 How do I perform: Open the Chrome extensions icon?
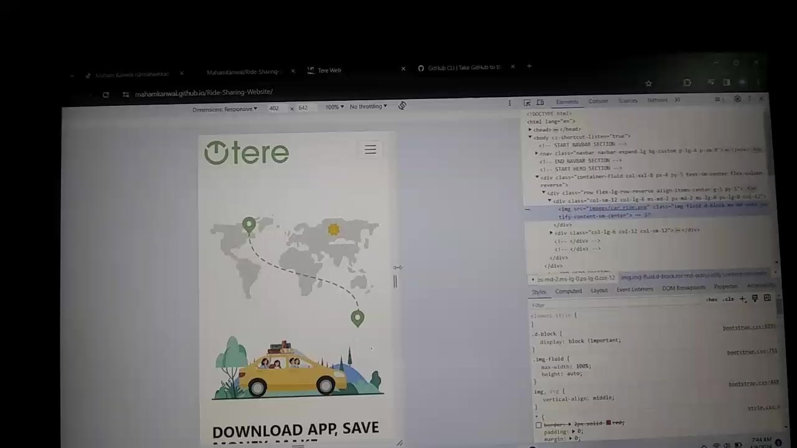[x=687, y=82]
